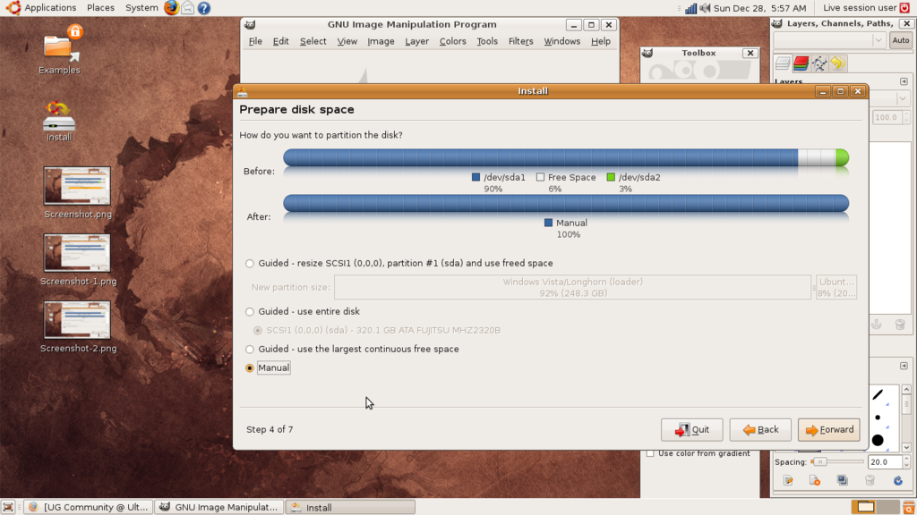Open the System menu
917x515 pixels.
click(141, 7)
